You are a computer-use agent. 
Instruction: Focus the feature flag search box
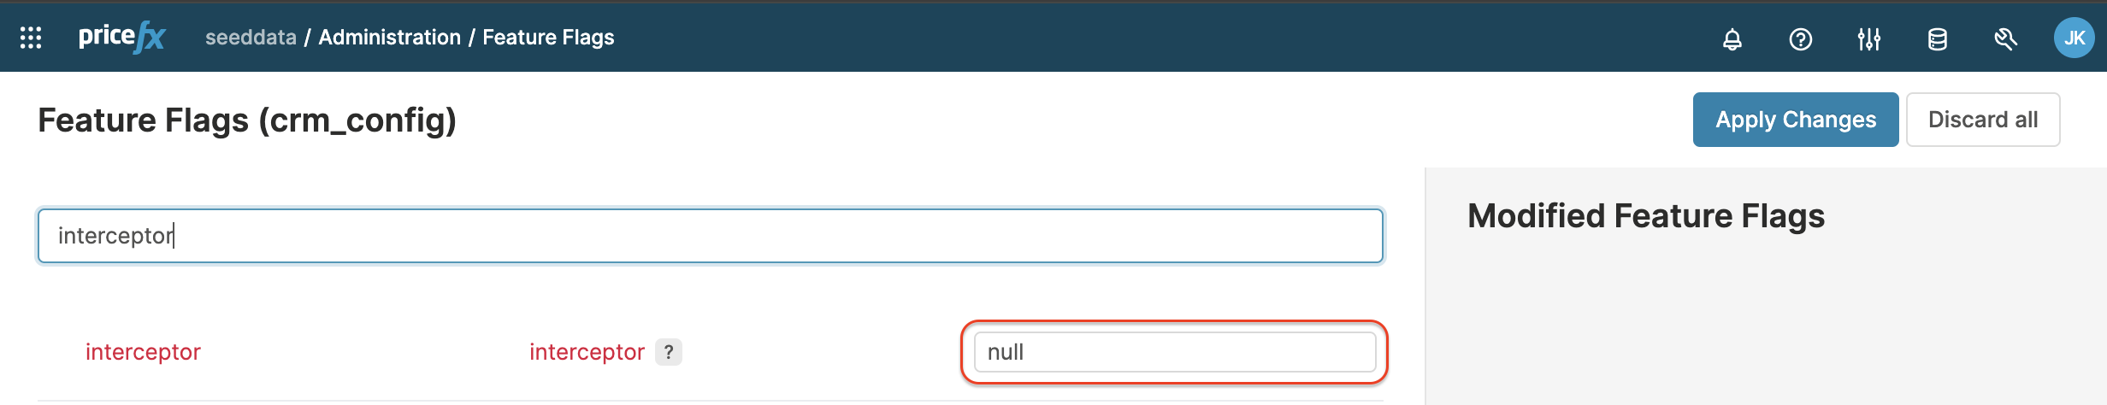point(710,236)
